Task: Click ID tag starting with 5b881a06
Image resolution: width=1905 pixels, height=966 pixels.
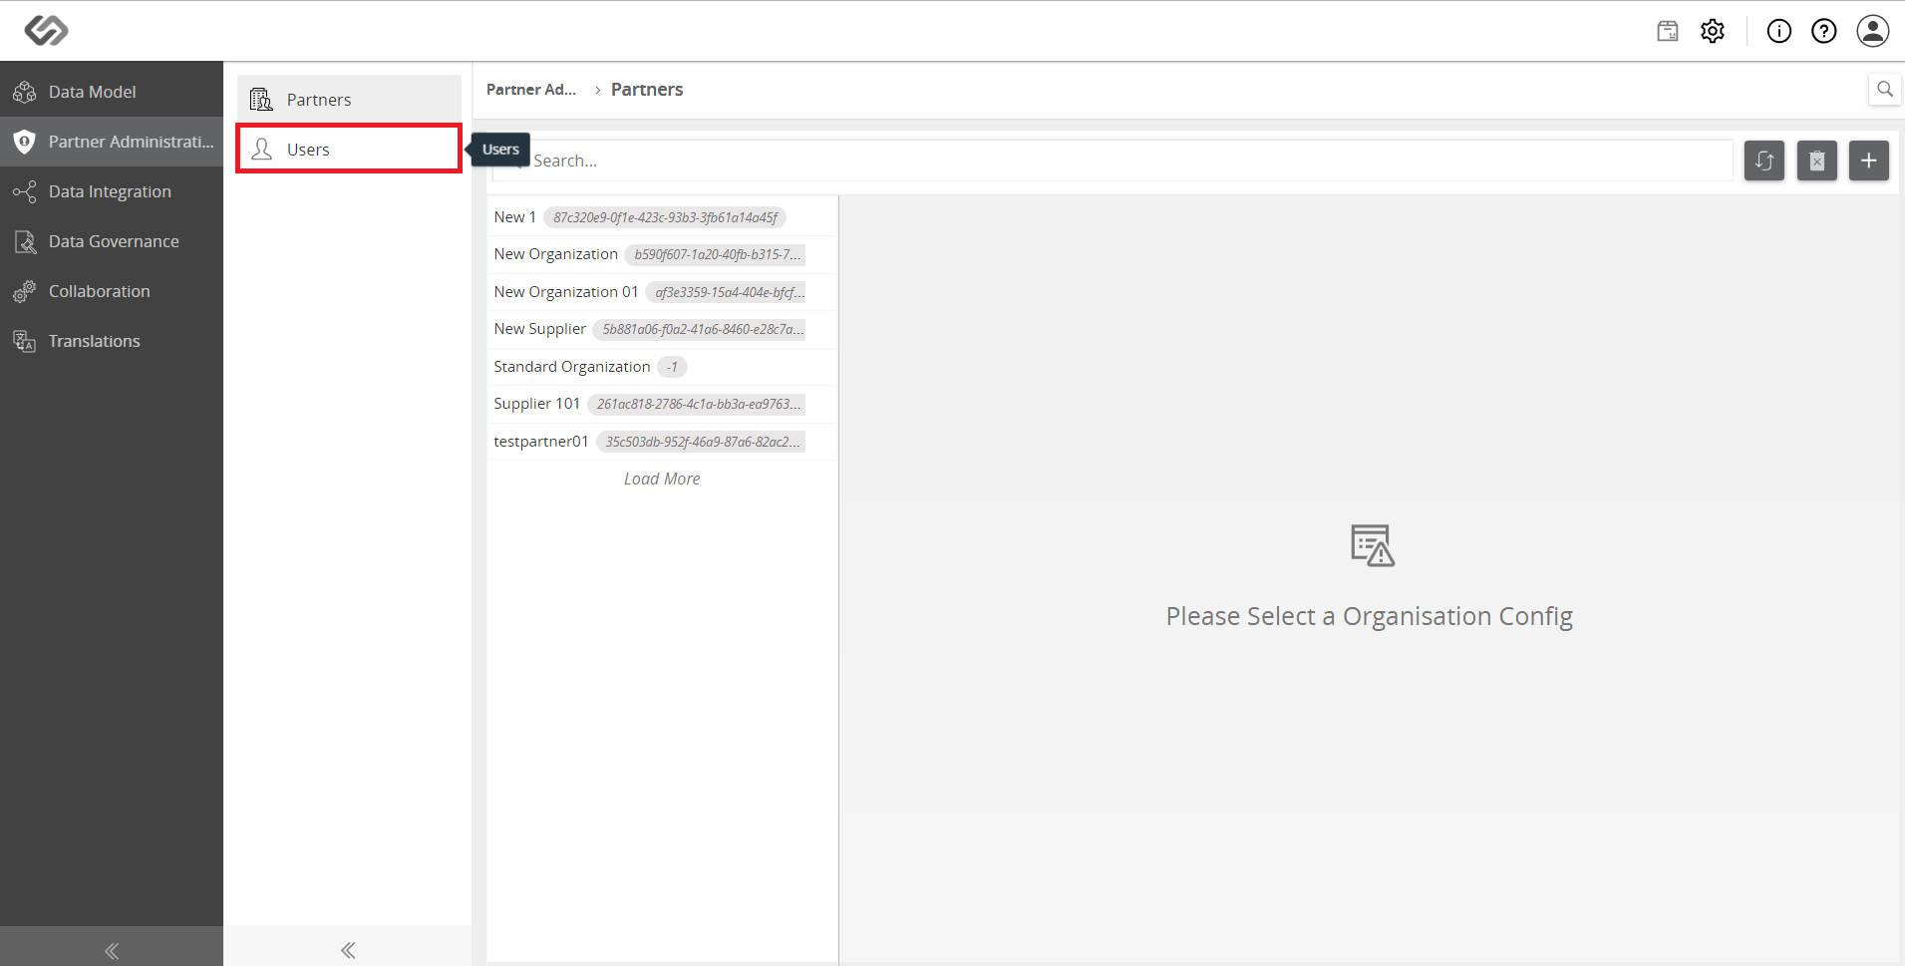Action: coord(699,329)
